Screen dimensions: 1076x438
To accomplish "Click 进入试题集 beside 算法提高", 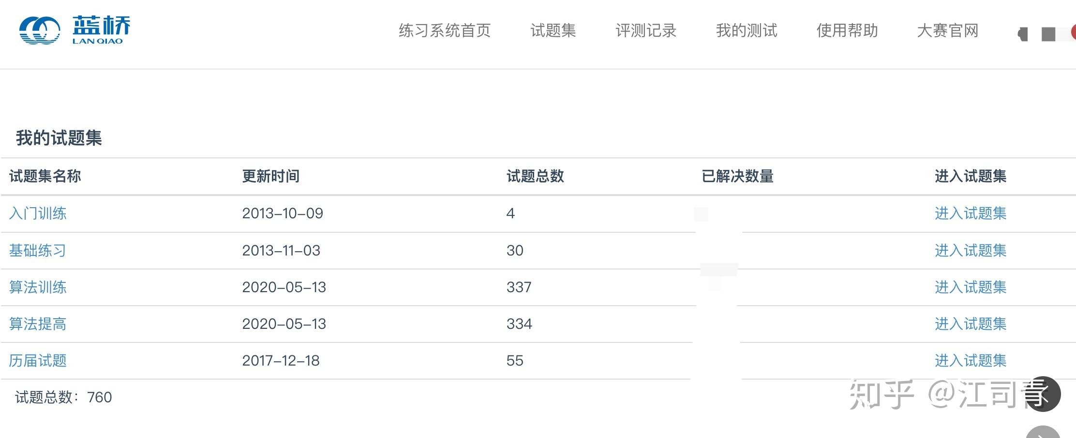I will click(970, 324).
